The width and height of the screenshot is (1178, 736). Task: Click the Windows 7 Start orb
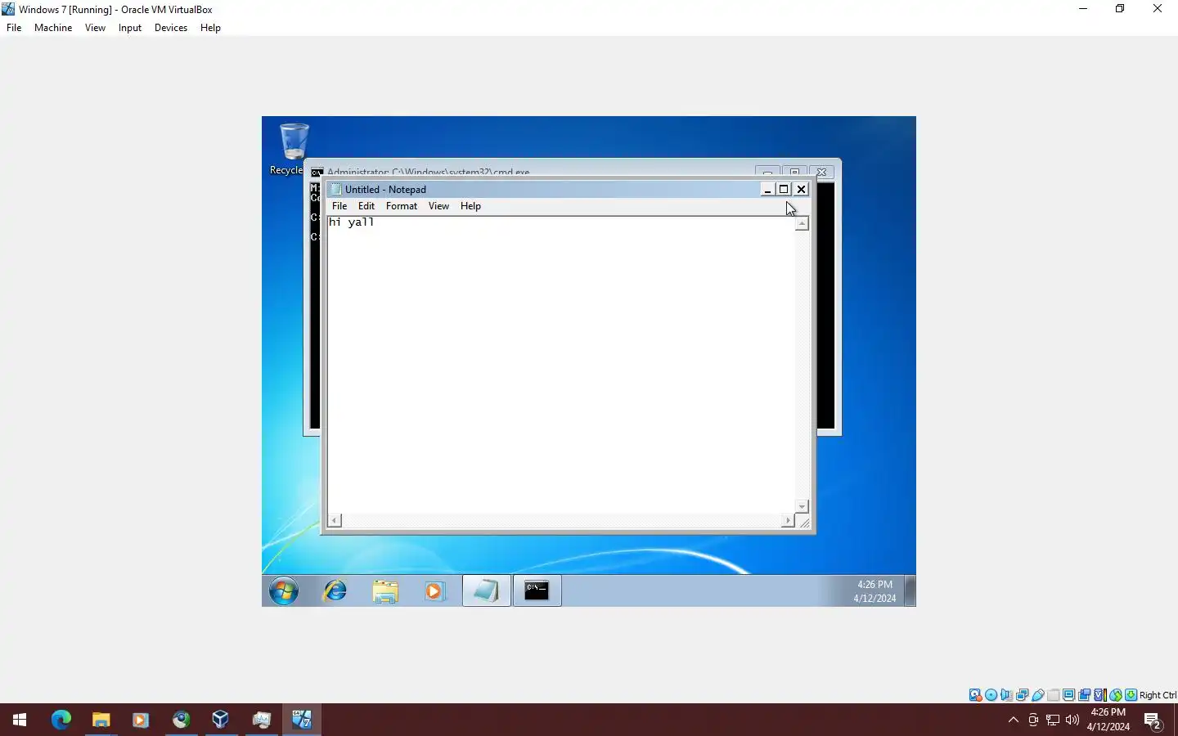point(284,590)
